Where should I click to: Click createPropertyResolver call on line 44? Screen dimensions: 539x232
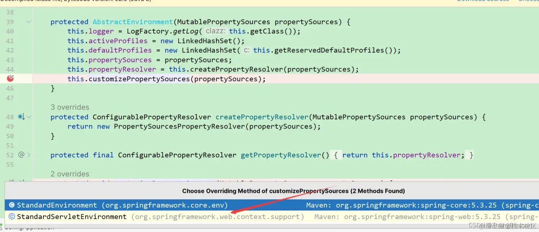pyautogui.click(x=236, y=69)
